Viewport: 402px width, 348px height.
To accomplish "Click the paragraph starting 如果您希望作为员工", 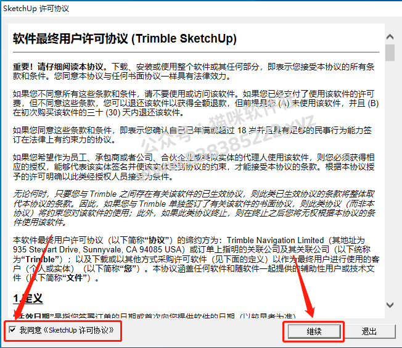I will pyautogui.click(x=194, y=167).
